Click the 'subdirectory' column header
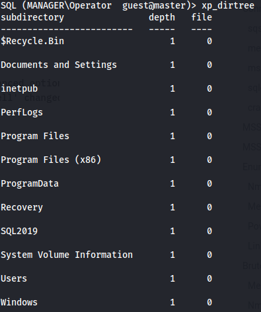This screenshot has height=312, width=261. tap(32, 17)
